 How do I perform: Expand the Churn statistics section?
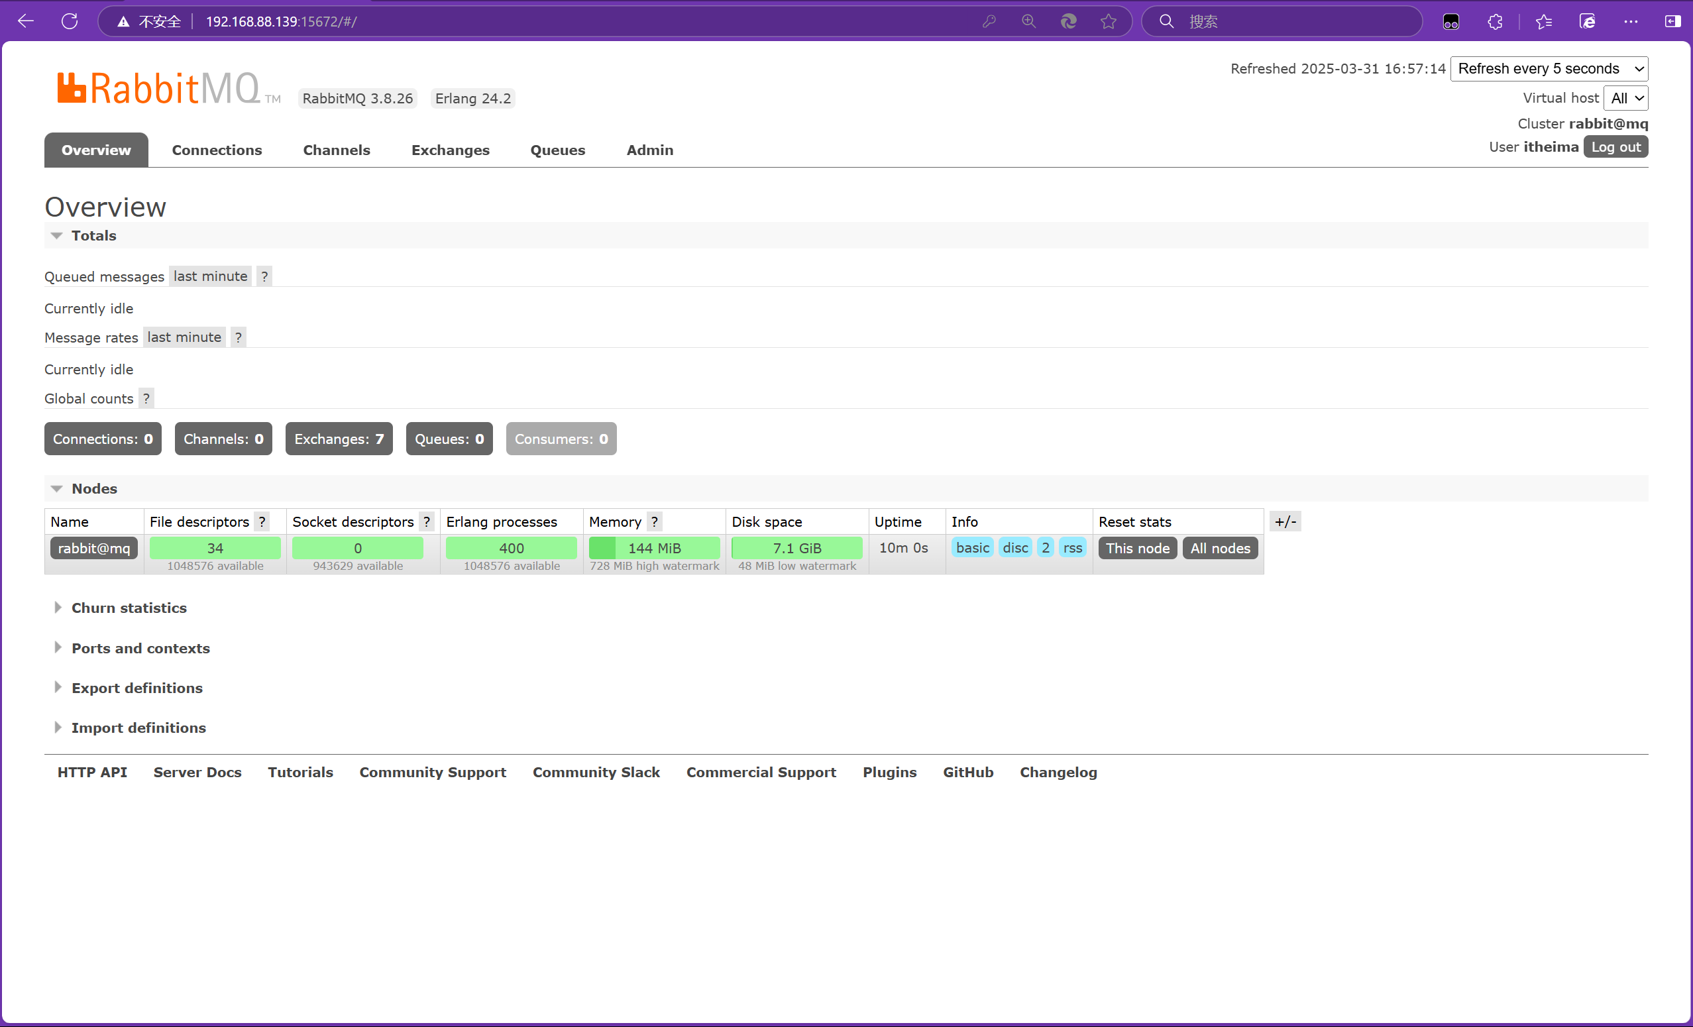pos(129,608)
